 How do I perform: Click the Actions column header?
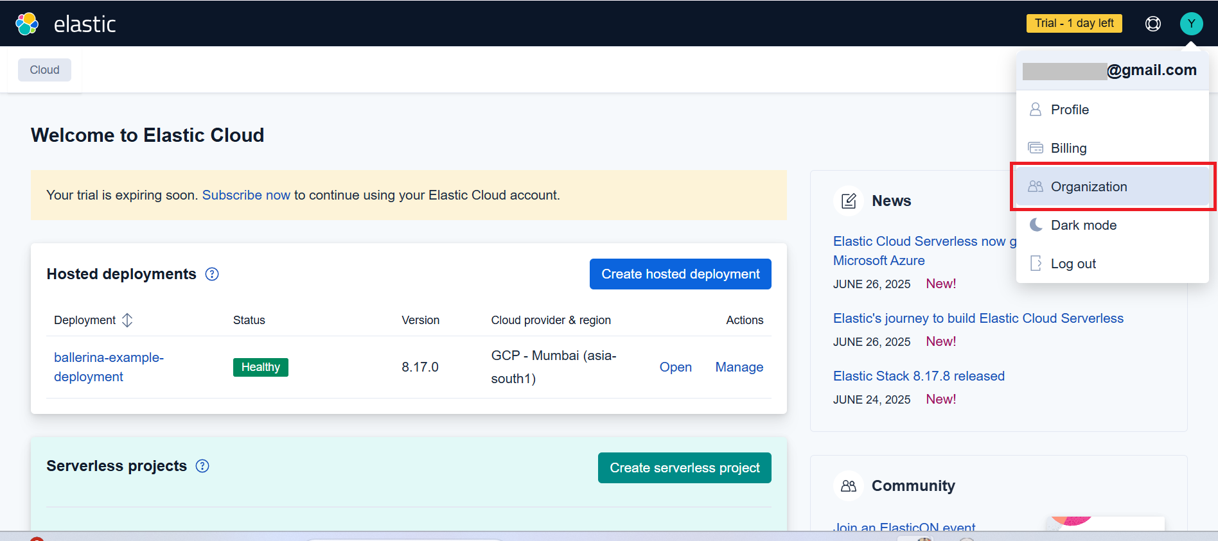745,320
